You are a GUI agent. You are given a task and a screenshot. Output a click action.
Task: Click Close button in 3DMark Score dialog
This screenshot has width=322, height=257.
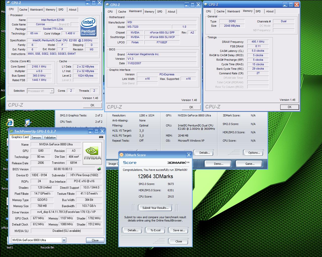[179, 241]
